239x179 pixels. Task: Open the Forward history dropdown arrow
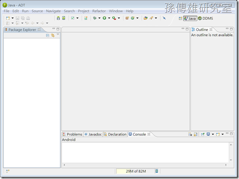(47, 23)
